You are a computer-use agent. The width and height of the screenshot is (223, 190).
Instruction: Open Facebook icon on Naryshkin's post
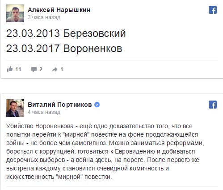pyautogui.click(x=213, y=10)
